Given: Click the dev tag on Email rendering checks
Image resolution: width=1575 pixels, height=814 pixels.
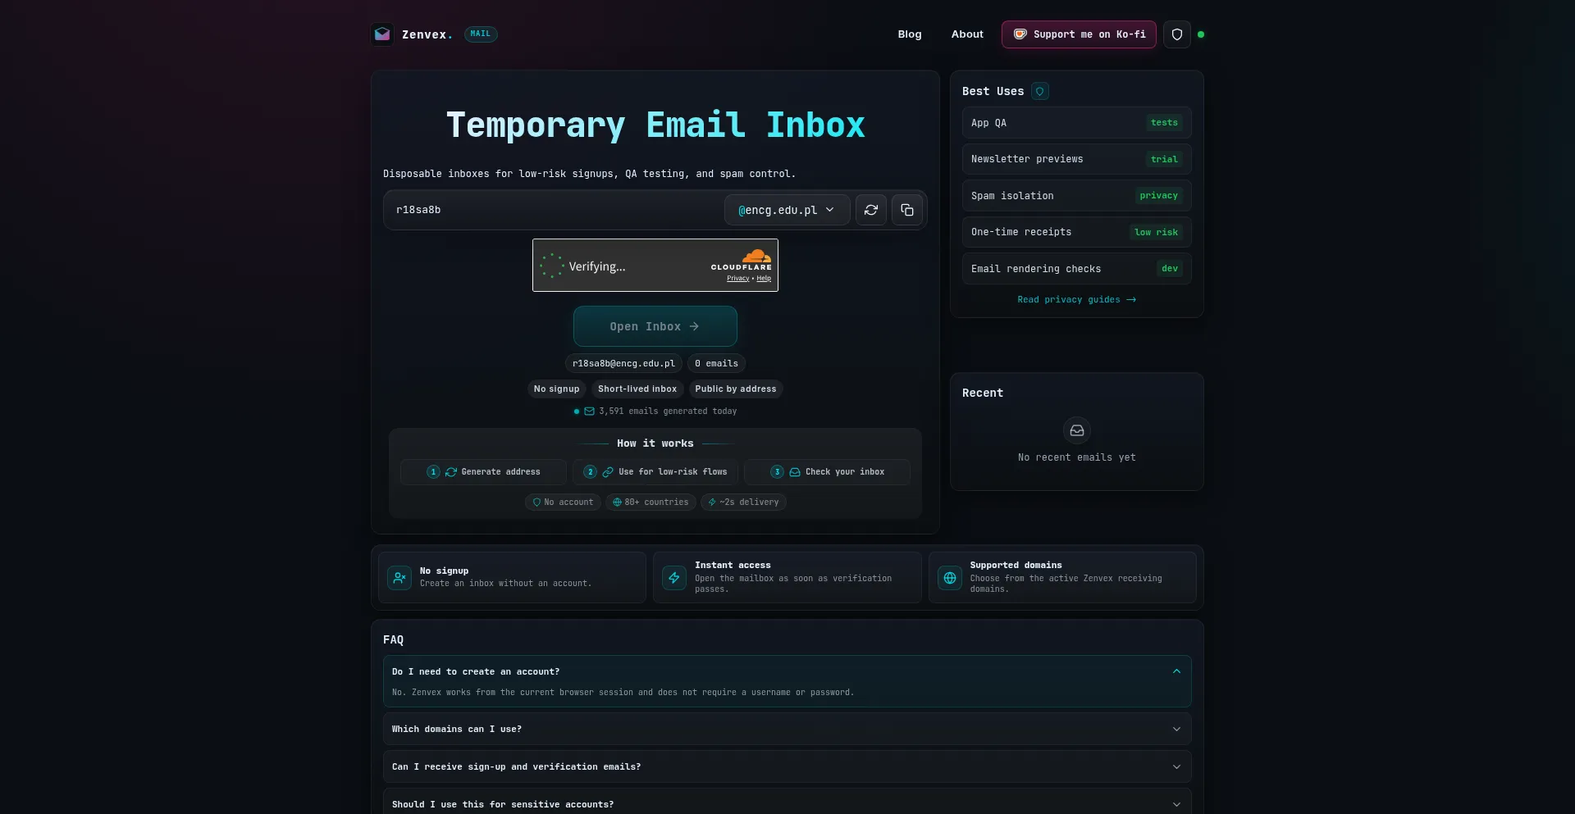Looking at the screenshot, I should click(1170, 269).
